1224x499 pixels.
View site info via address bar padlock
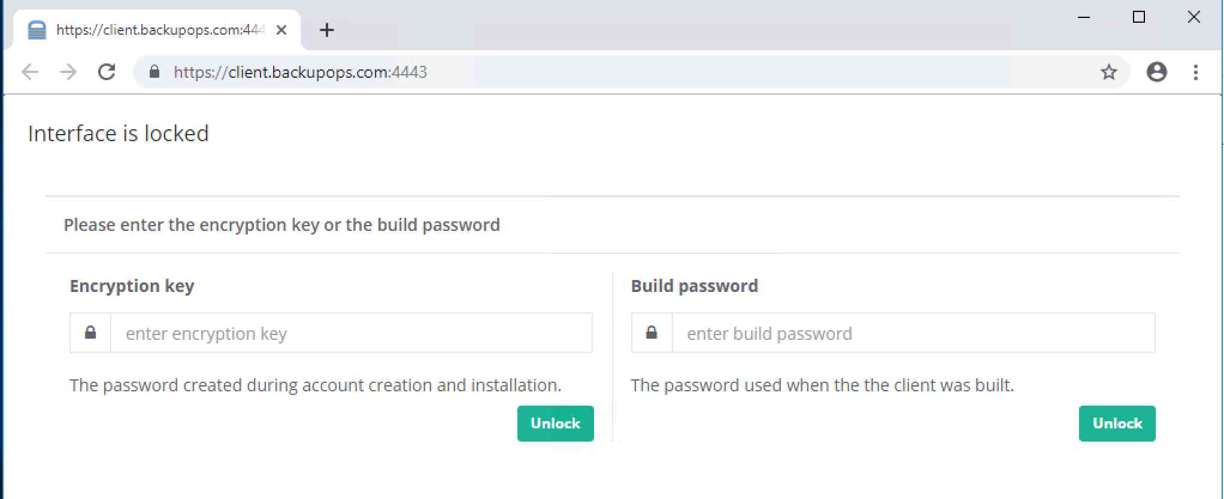click(154, 72)
